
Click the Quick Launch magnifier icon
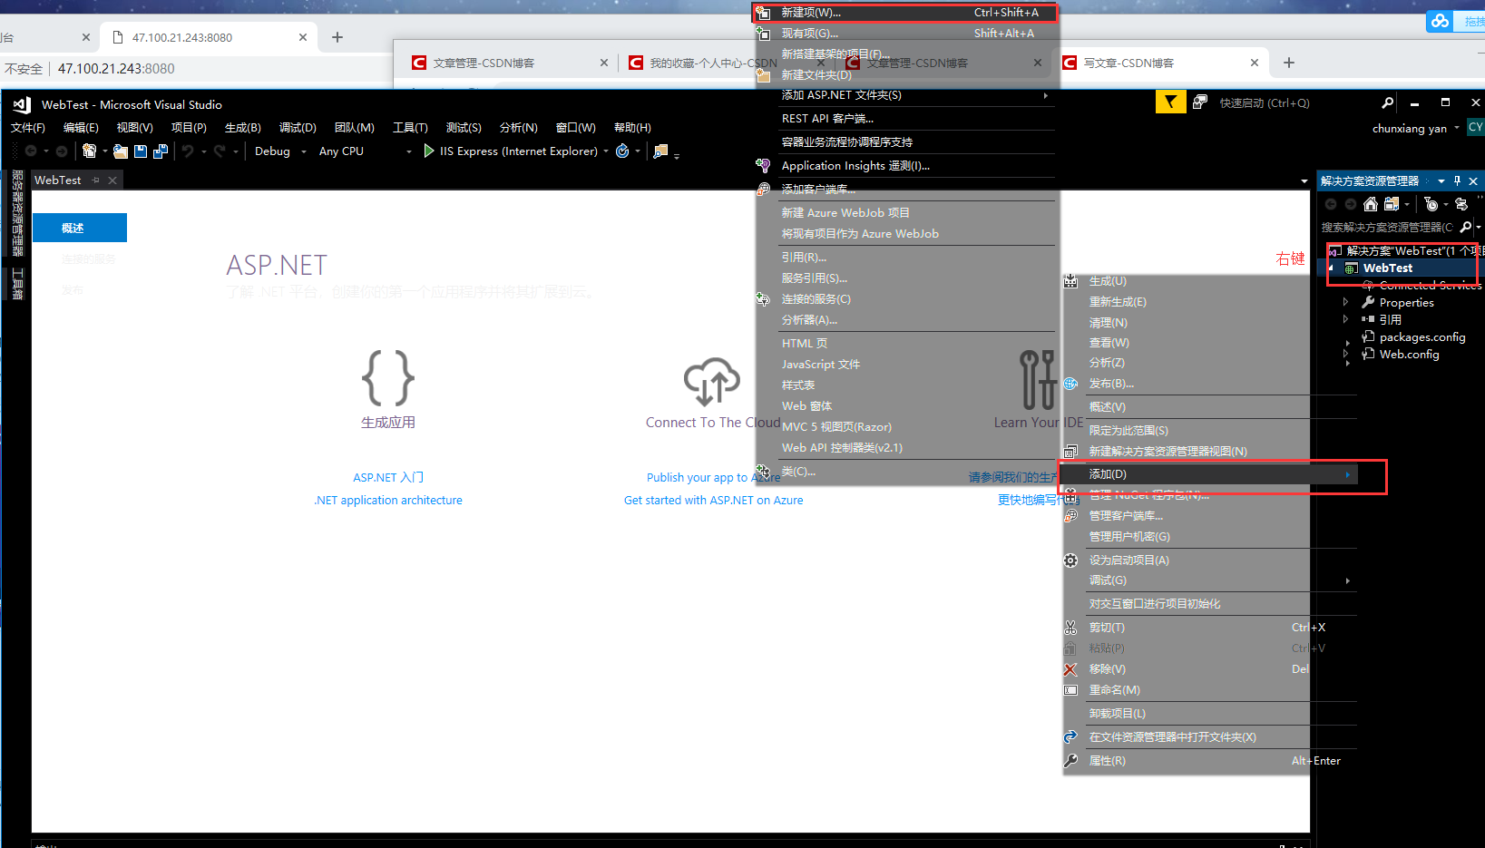pyautogui.click(x=1387, y=102)
